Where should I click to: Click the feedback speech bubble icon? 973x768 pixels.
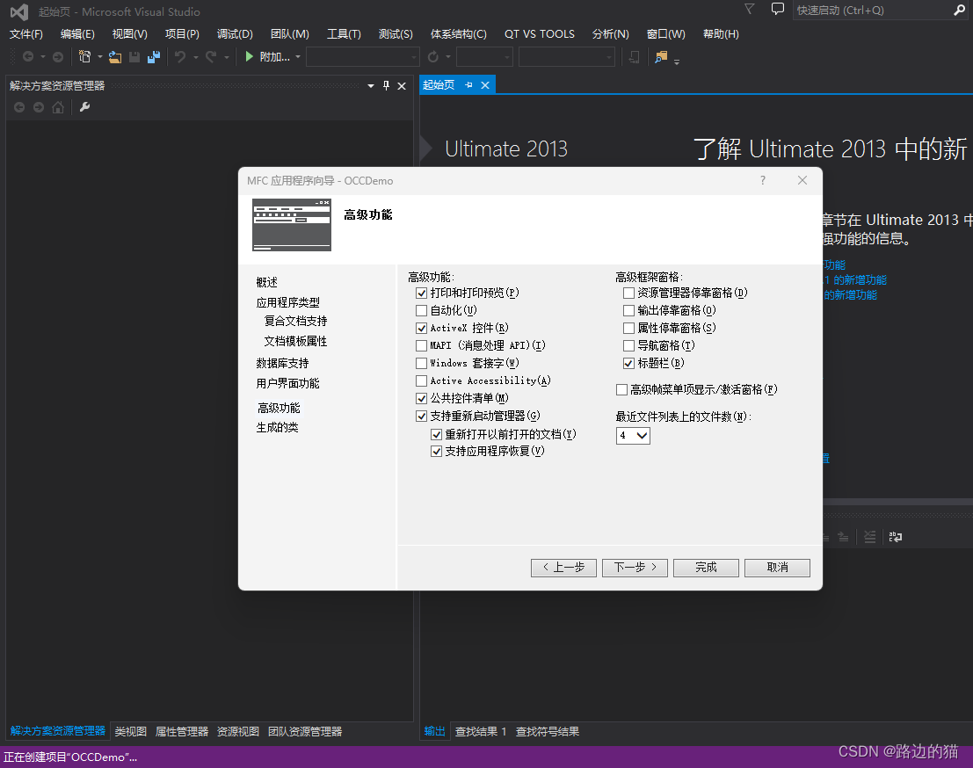pos(778,9)
